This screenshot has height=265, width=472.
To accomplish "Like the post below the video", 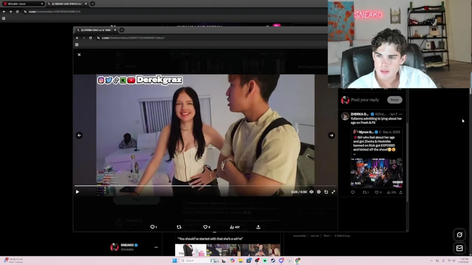I will click(x=206, y=227).
